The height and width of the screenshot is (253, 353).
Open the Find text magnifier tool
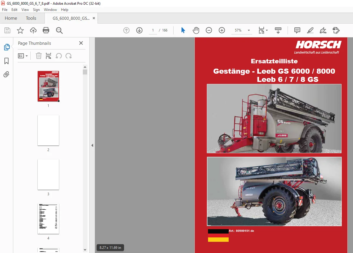[x=59, y=30]
